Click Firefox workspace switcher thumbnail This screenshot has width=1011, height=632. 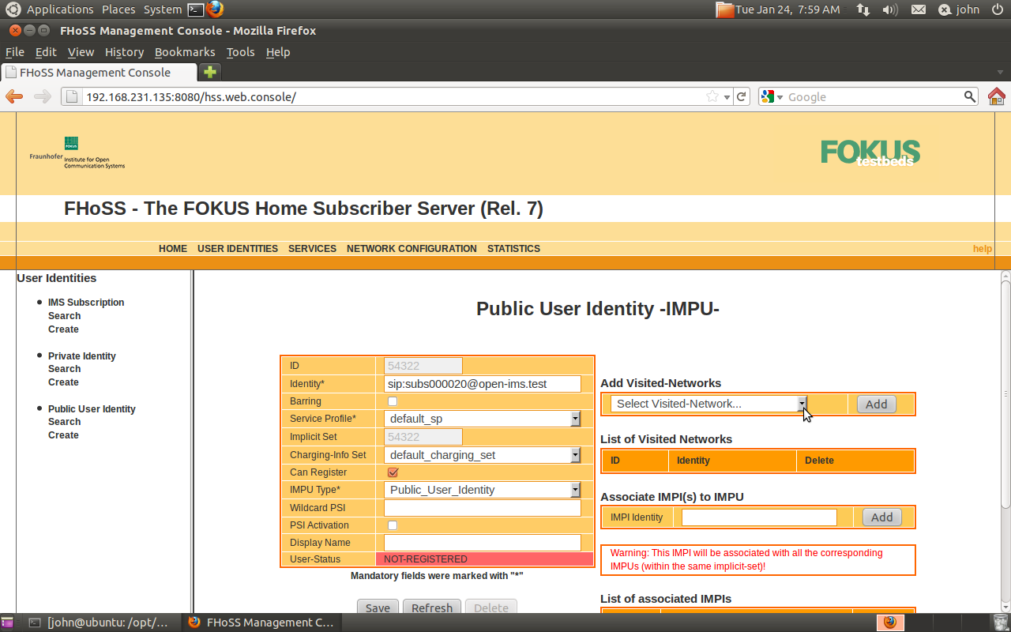[890, 623]
